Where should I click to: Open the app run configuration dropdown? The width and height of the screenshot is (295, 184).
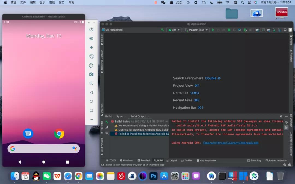click(174, 30)
